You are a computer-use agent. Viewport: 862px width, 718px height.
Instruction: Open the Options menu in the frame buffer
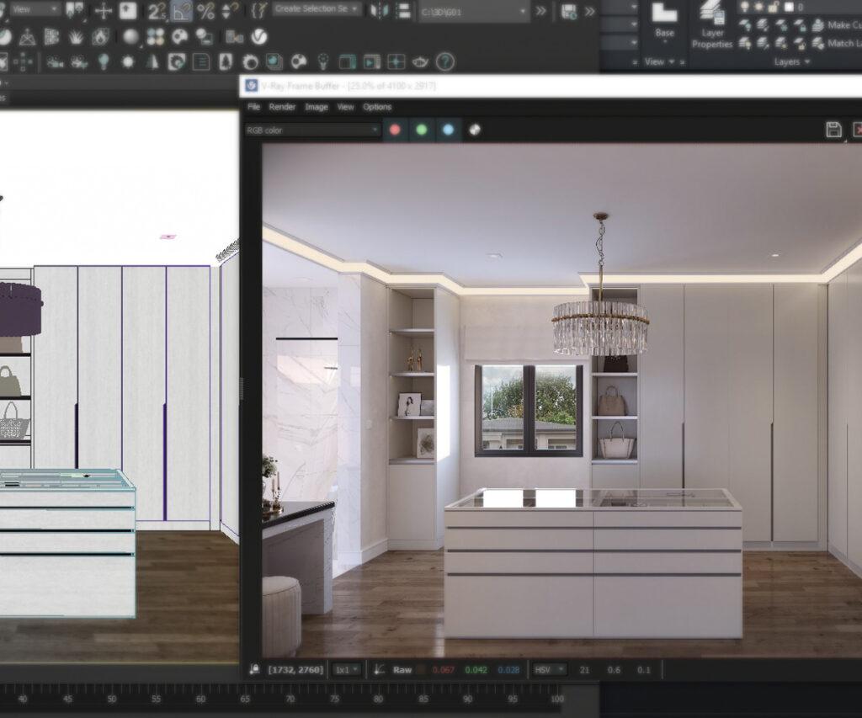point(377,107)
